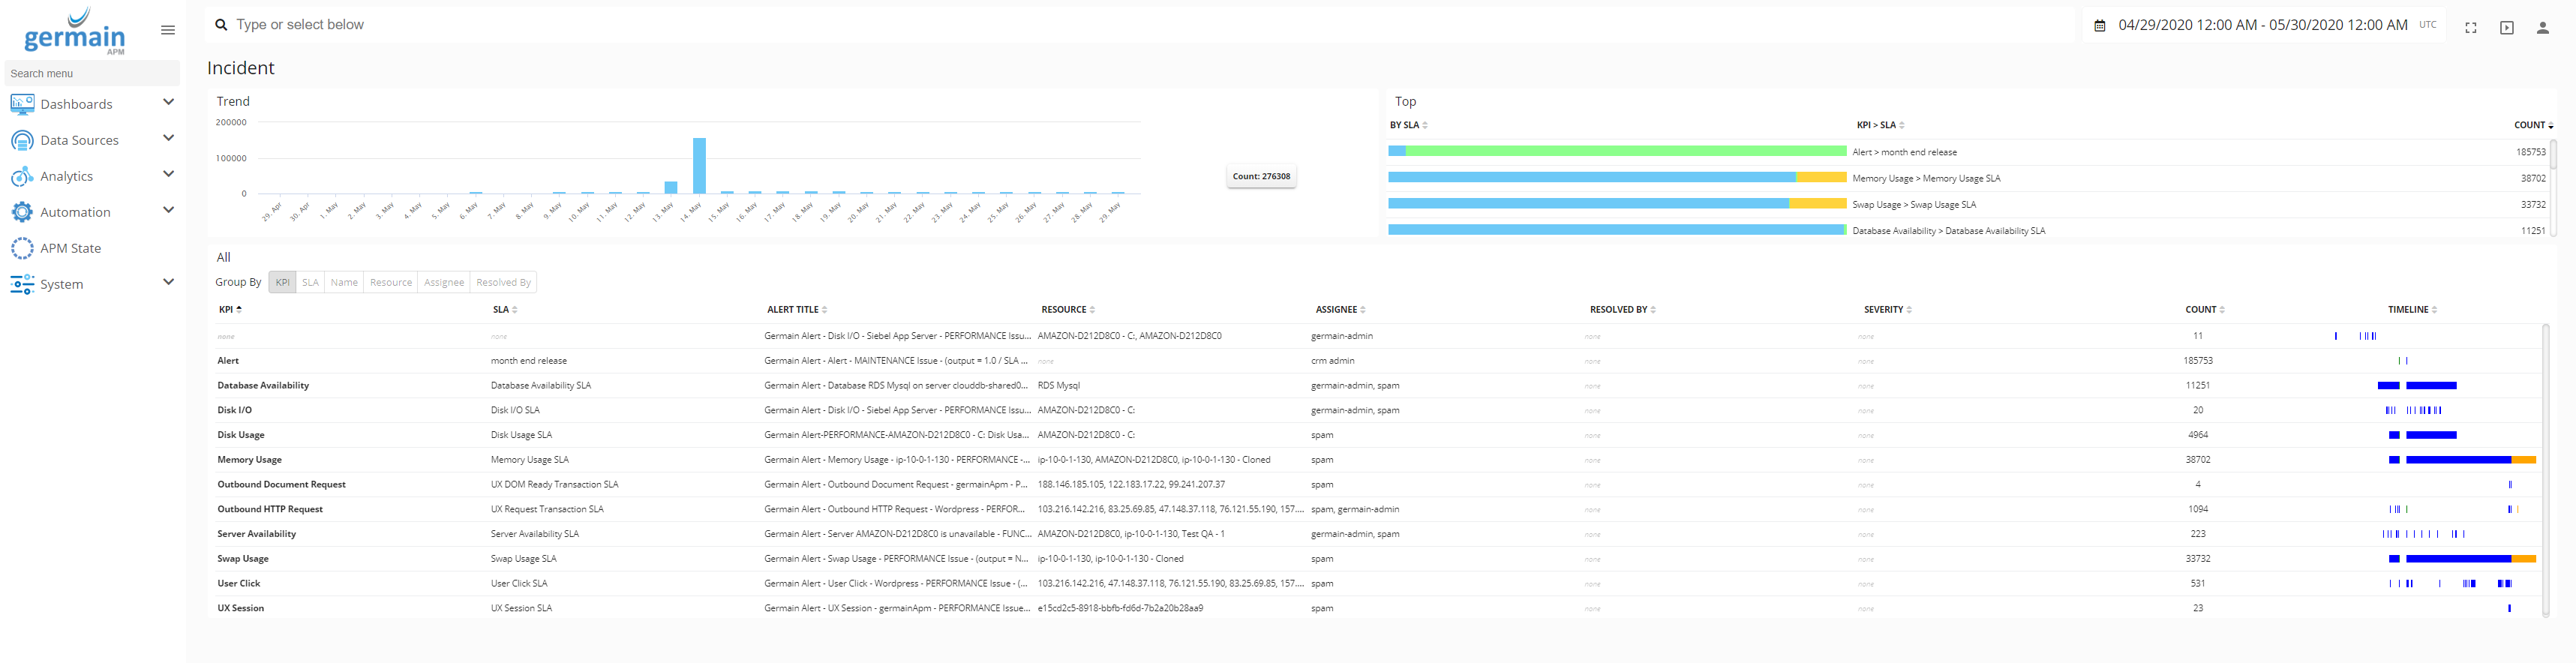This screenshot has height=663, width=2576.
Task: Open the date range picker
Action: click(x=2262, y=25)
